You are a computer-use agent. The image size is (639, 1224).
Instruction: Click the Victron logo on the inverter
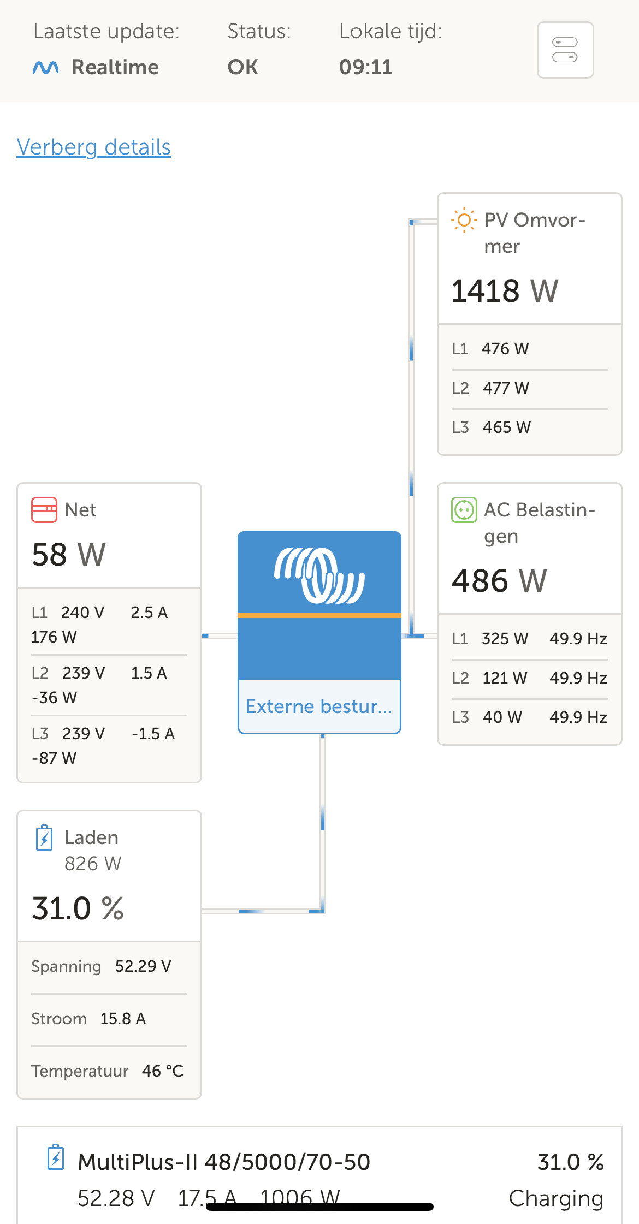point(319,575)
